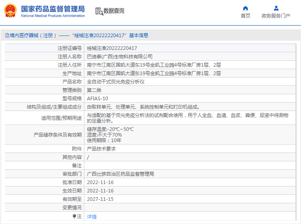Click 国家药品监督管理局 site title

[x=53, y=9]
